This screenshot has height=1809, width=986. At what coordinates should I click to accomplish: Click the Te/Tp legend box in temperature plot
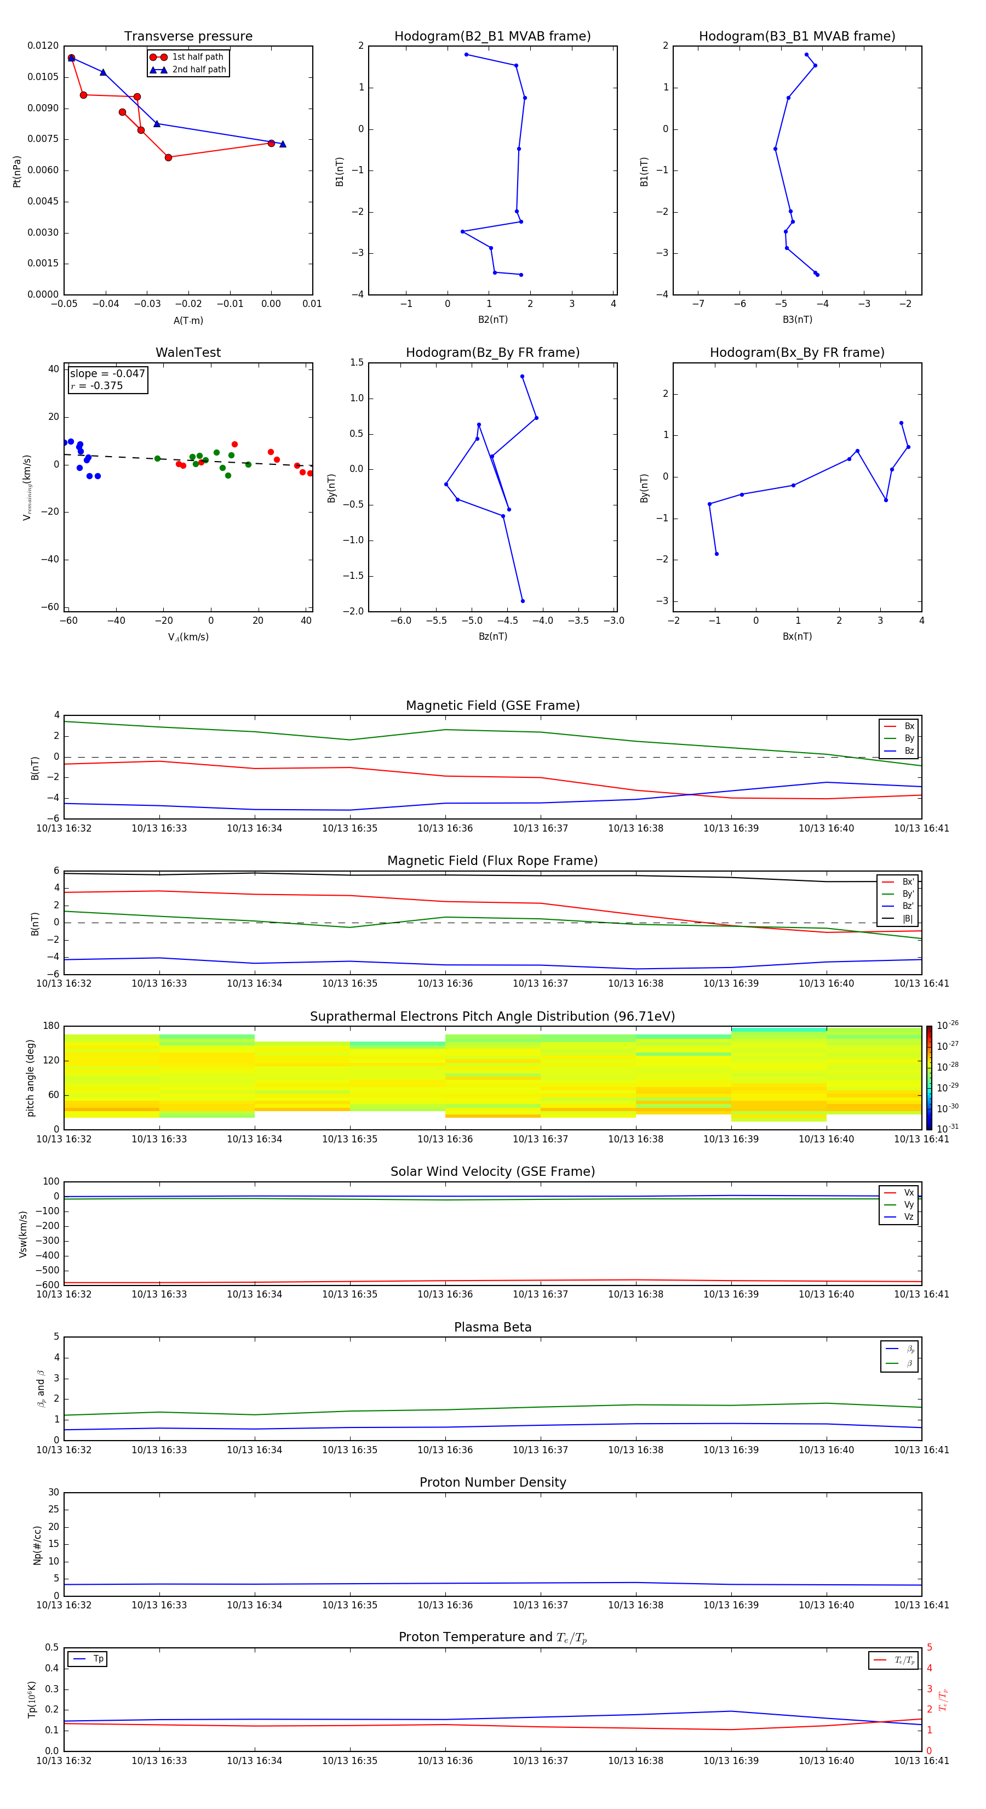click(x=893, y=1660)
